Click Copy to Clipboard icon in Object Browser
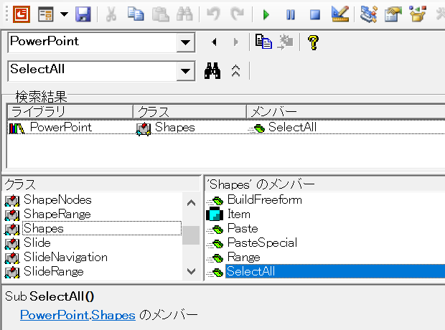The height and width of the screenshot is (330, 445). 263,42
